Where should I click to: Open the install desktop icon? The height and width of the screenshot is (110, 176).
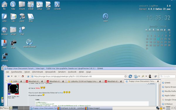pos(31,6)
